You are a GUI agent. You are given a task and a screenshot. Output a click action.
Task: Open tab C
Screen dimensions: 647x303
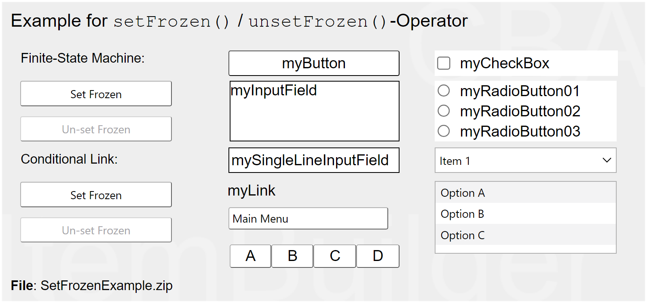pos(335,256)
